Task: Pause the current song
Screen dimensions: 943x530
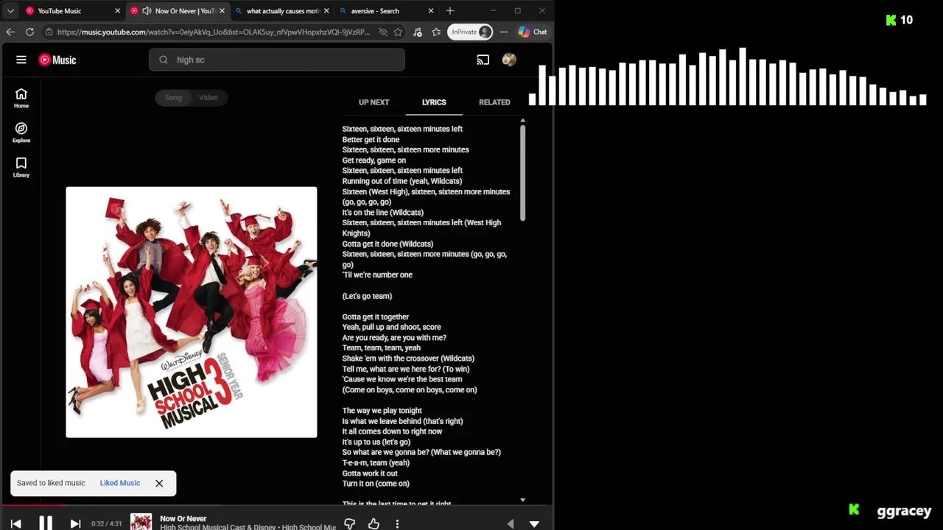Action: point(46,523)
